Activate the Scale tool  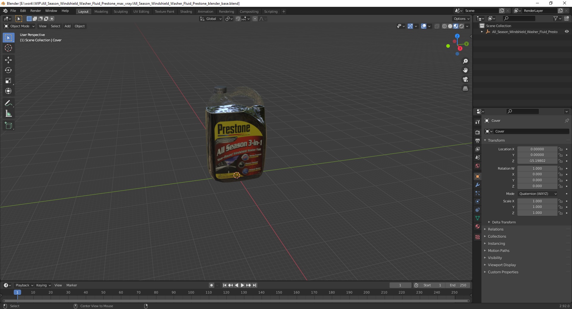tap(8, 81)
